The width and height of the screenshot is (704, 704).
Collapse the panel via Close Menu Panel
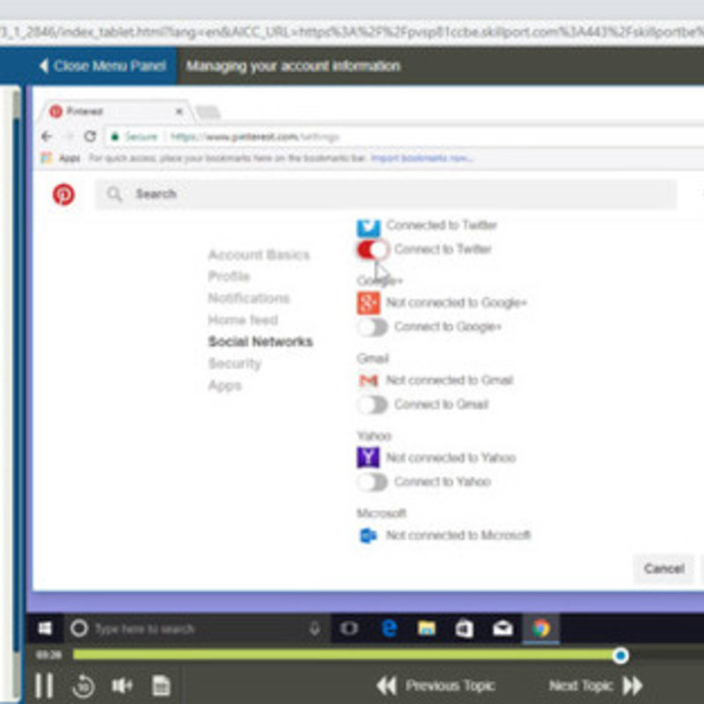click(x=103, y=66)
